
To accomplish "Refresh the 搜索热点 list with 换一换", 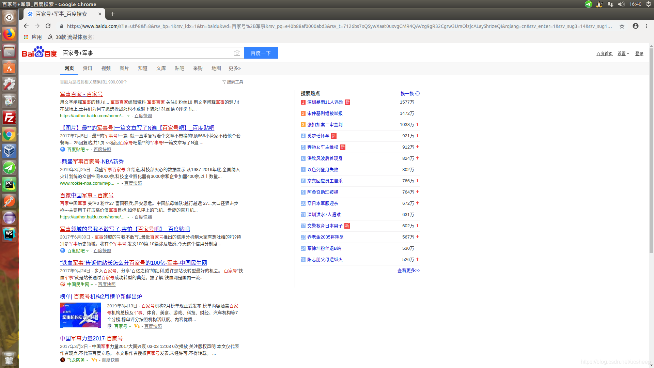I will coord(410,93).
